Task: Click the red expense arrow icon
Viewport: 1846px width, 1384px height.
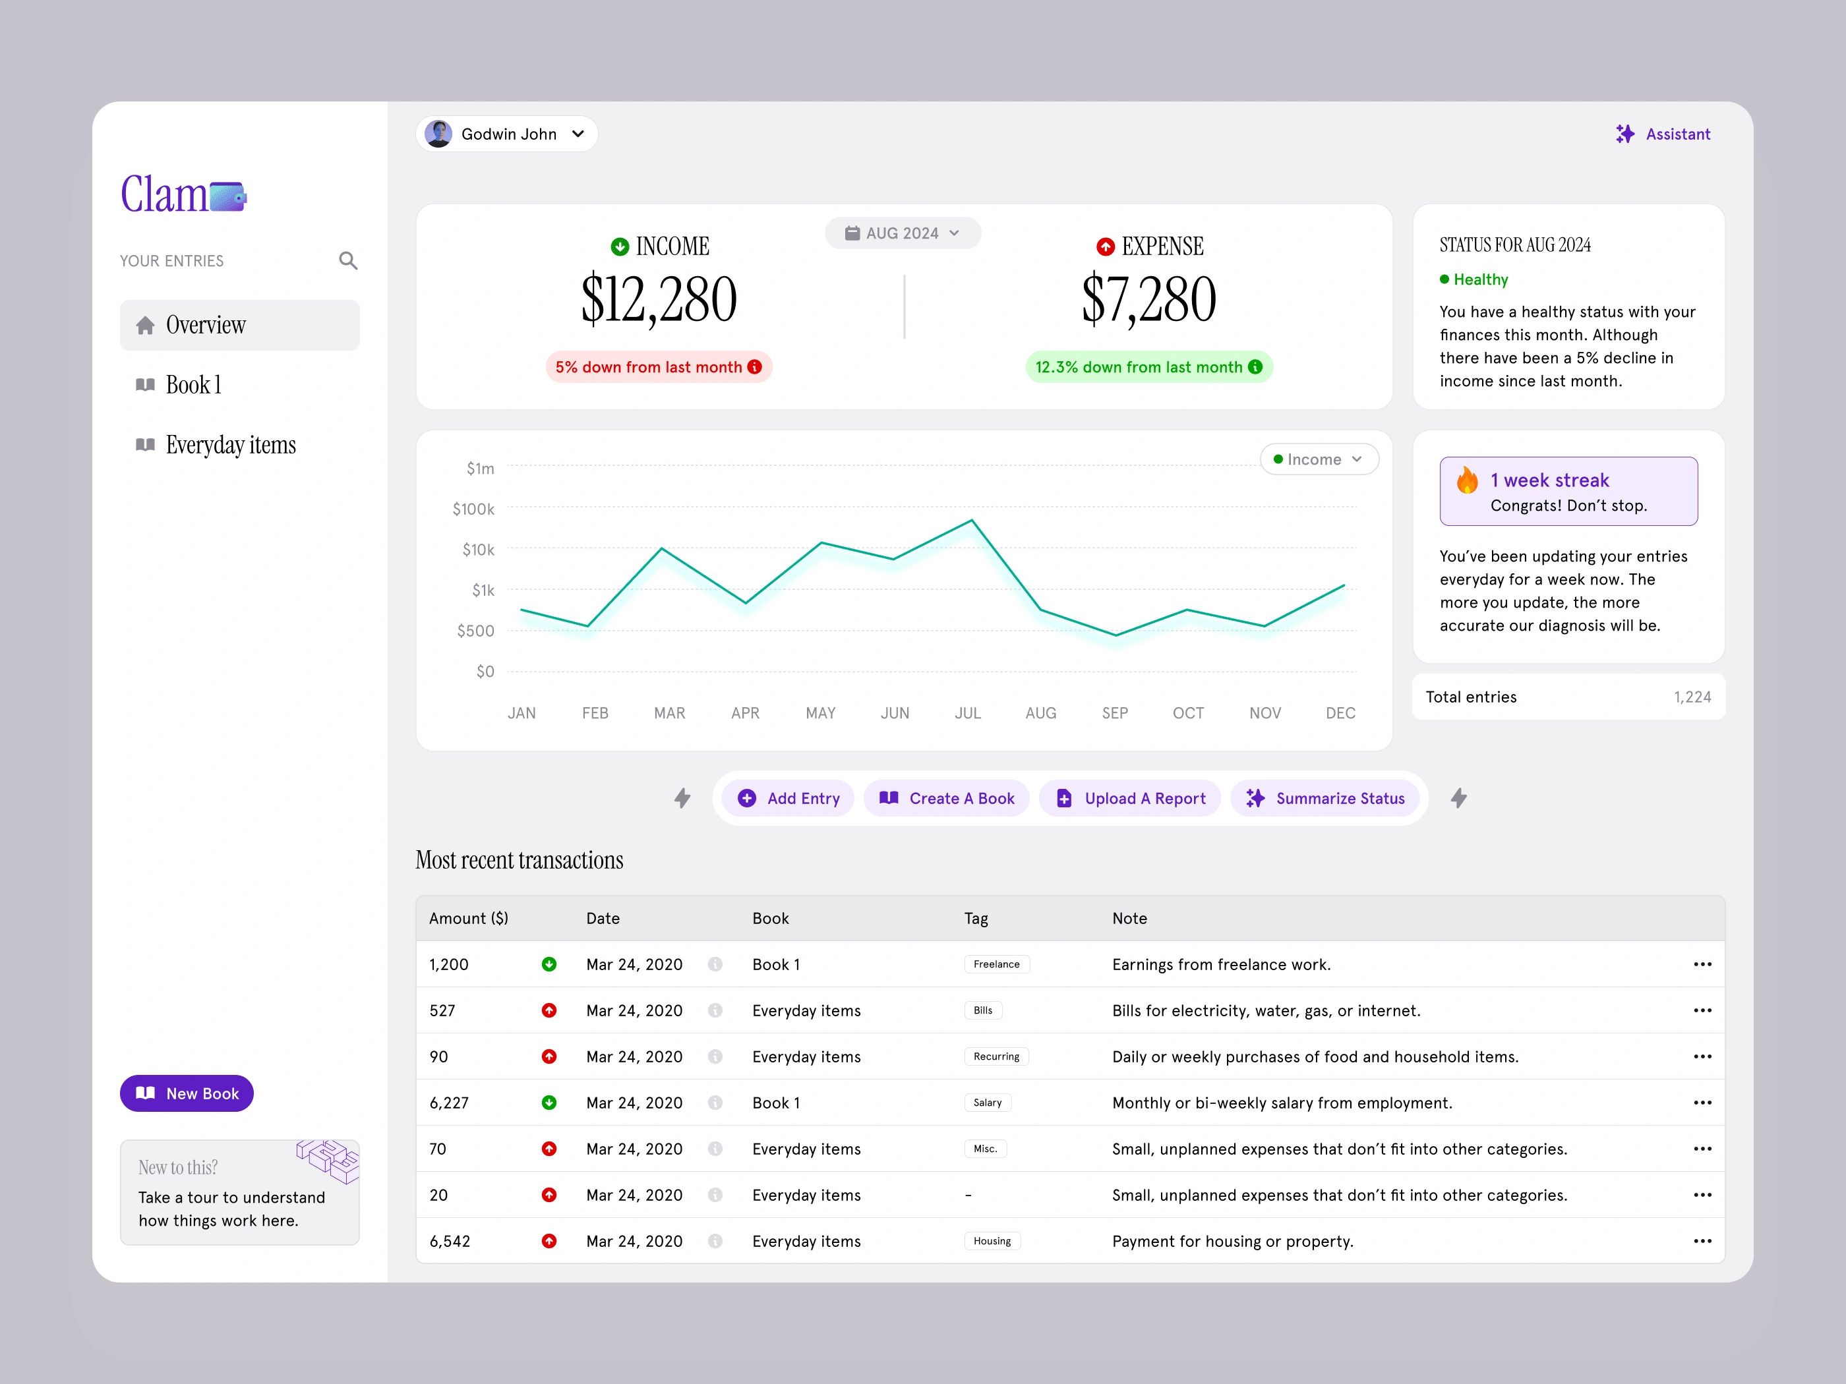Action: (1106, 246)
